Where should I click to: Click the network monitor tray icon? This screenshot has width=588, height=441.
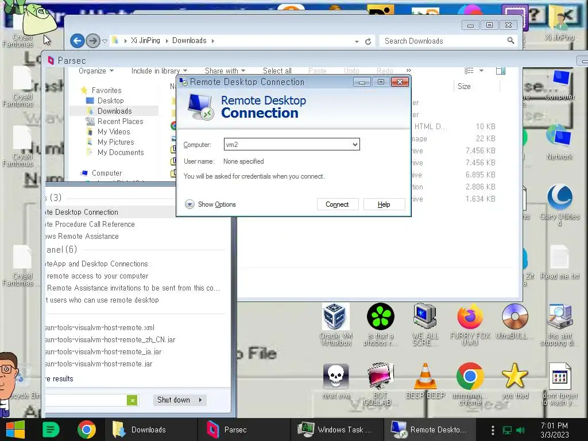click(507, 430)
